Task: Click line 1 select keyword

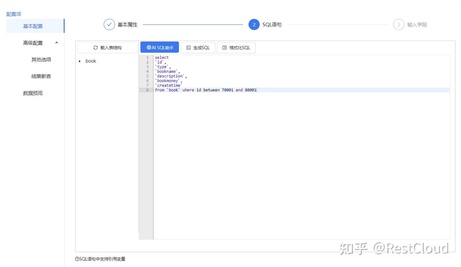Action: (162, 57)
